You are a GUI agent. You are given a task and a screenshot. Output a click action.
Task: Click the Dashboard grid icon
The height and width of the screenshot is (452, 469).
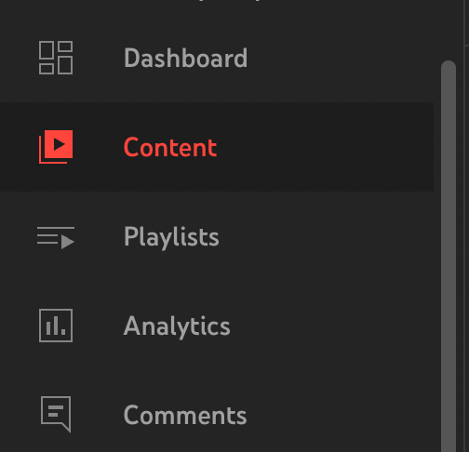pos(56,58)
